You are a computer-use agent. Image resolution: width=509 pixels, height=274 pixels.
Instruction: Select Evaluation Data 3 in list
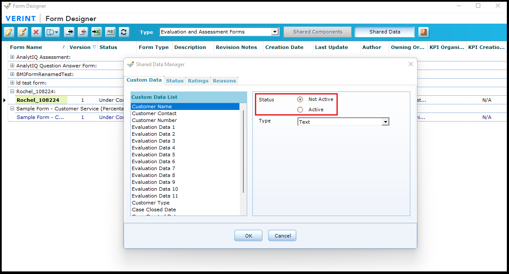click(185, 141)
